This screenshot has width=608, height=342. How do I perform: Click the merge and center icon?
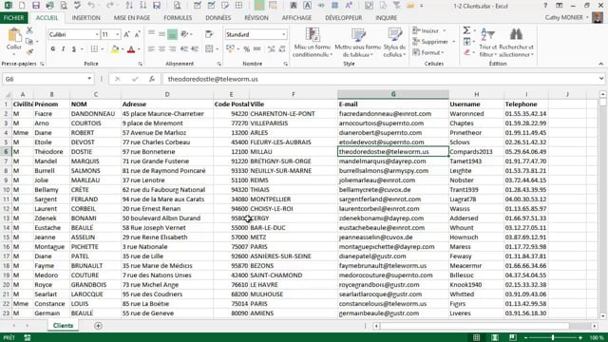click(209, 48)
